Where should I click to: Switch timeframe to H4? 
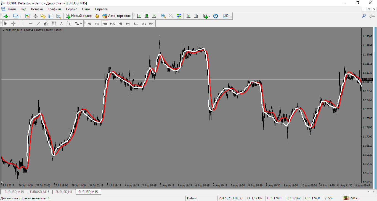(128, 23)
